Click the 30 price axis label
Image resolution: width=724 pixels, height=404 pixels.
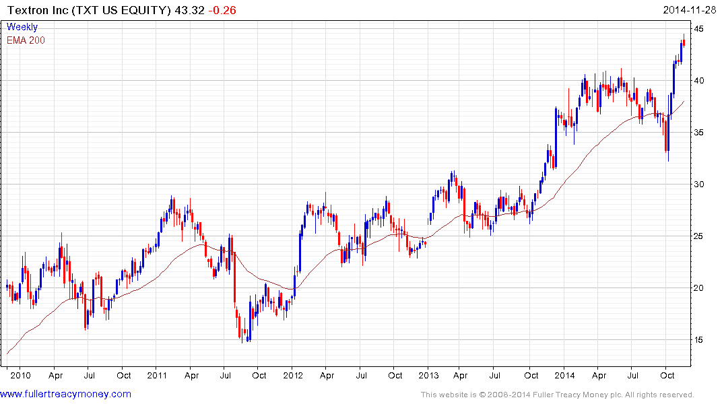pyautogui.click(x=699, y=184)
